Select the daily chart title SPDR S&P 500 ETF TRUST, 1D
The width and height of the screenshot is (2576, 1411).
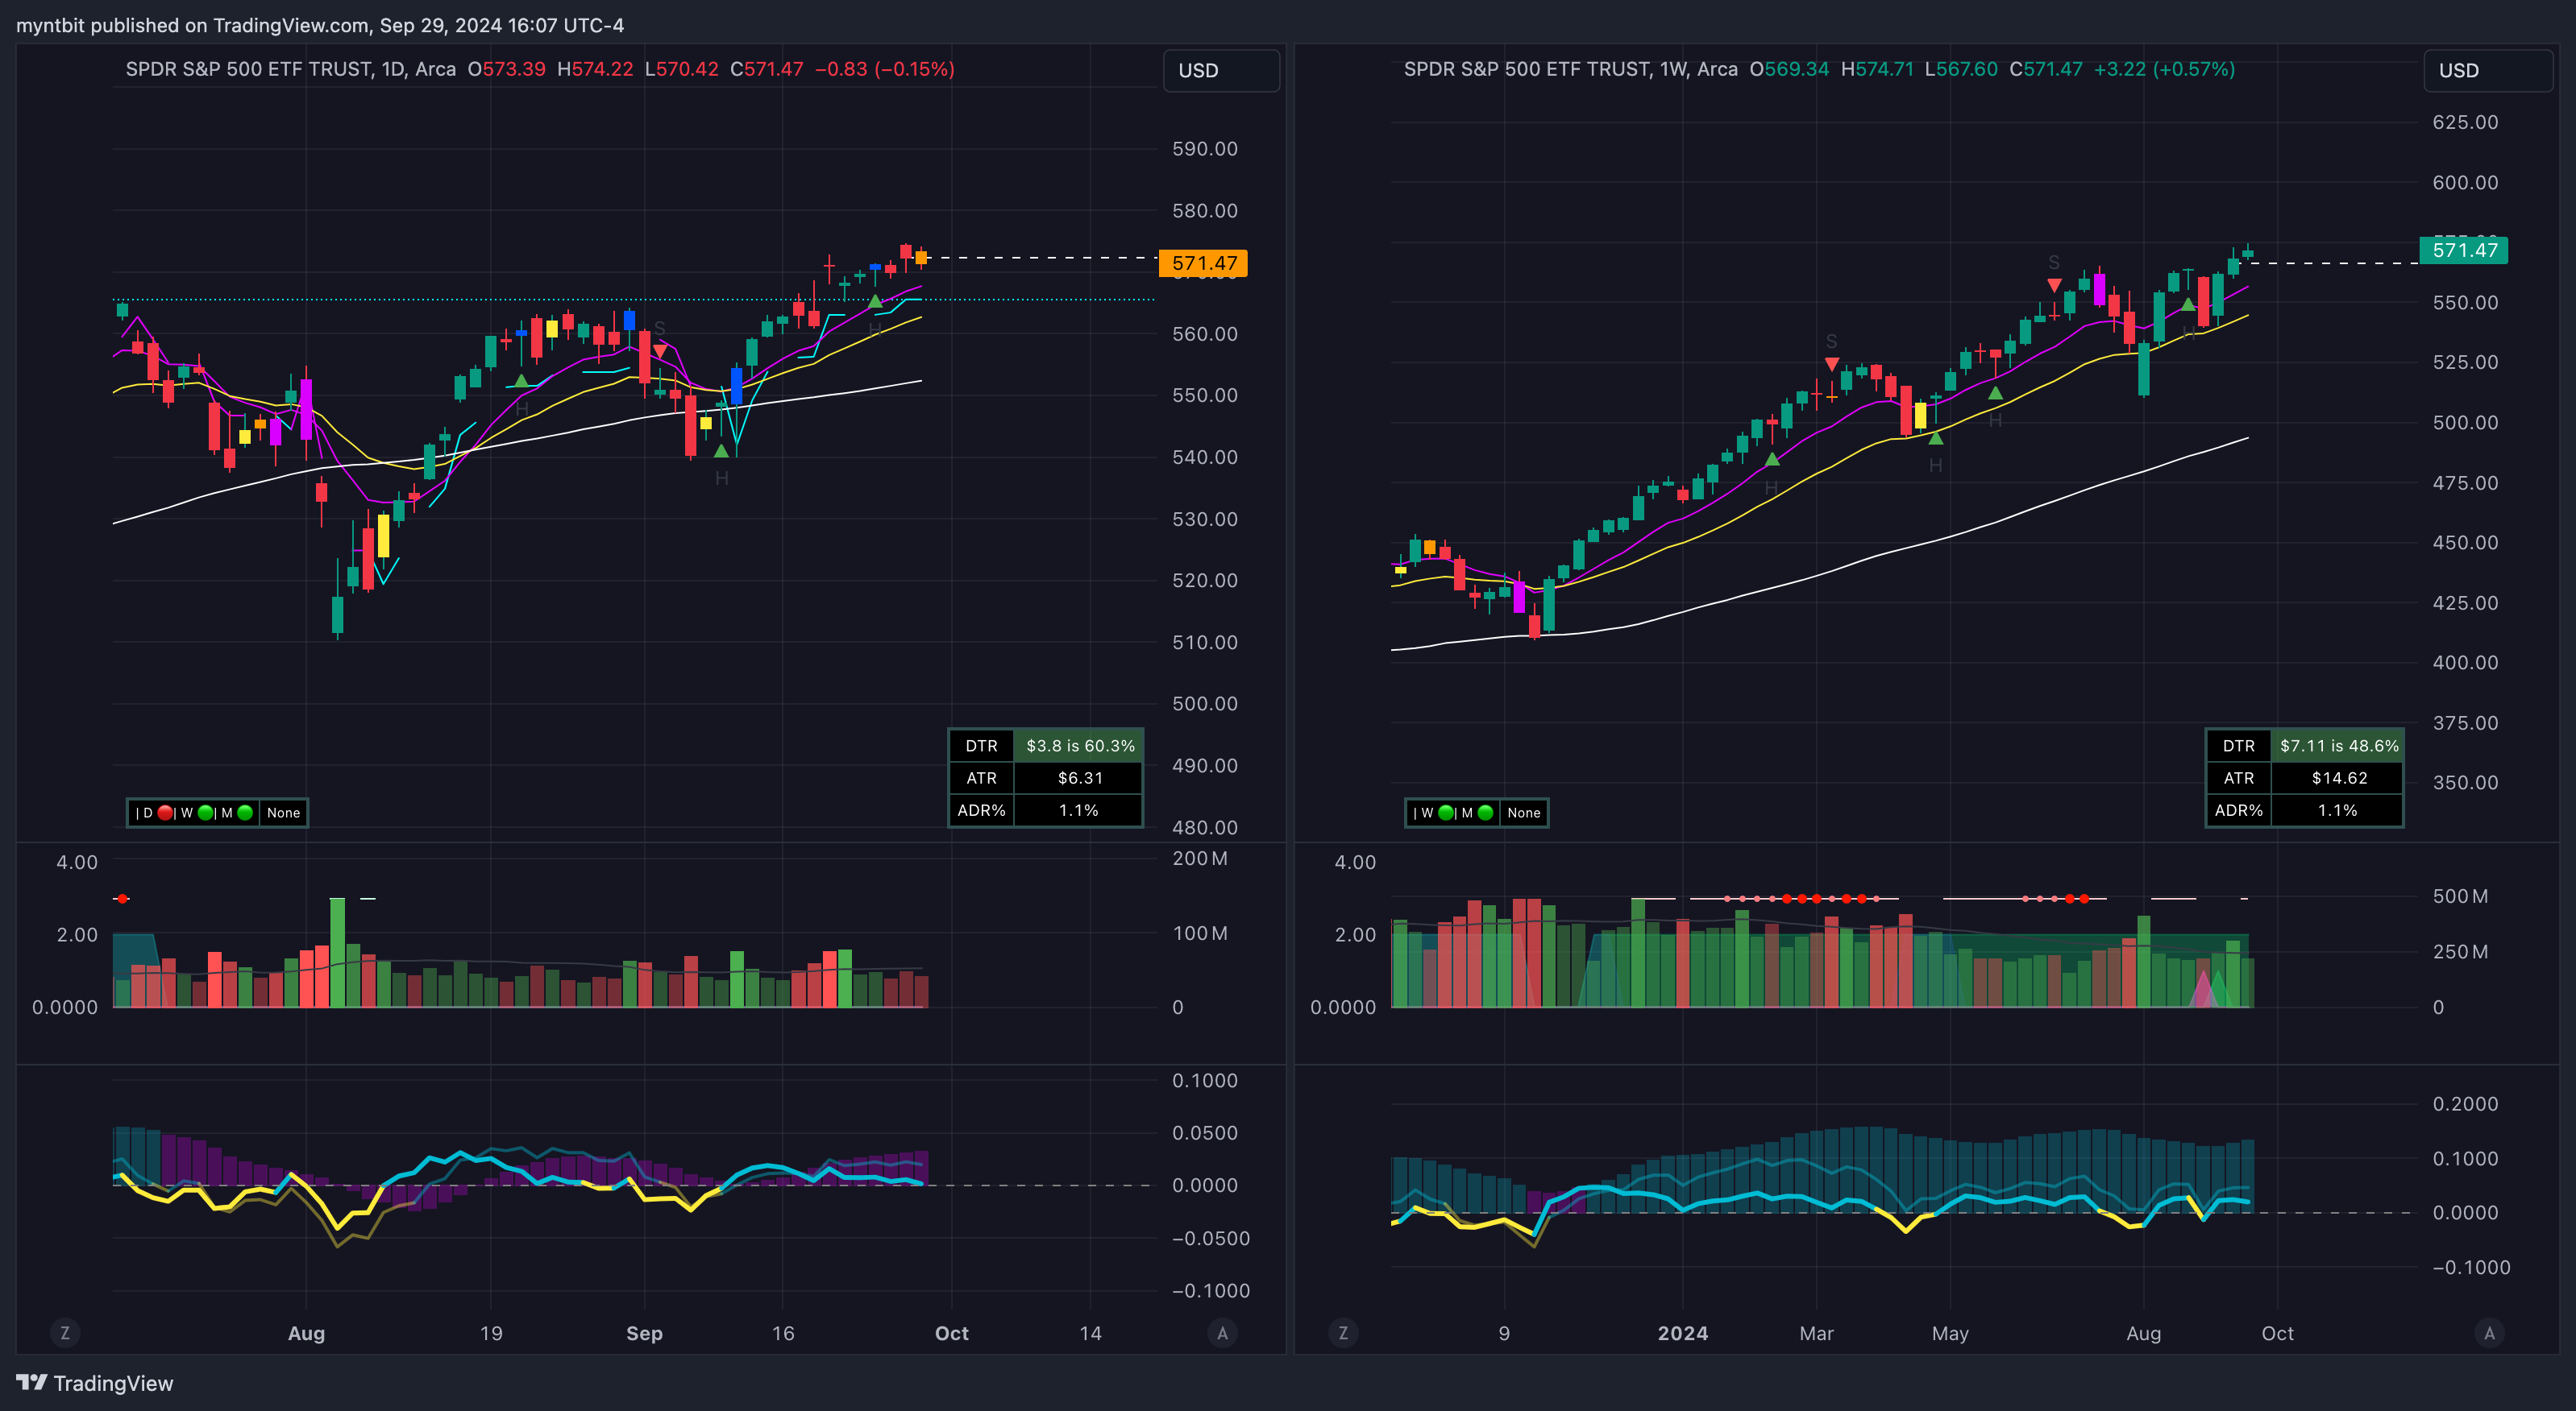point(290,69)
